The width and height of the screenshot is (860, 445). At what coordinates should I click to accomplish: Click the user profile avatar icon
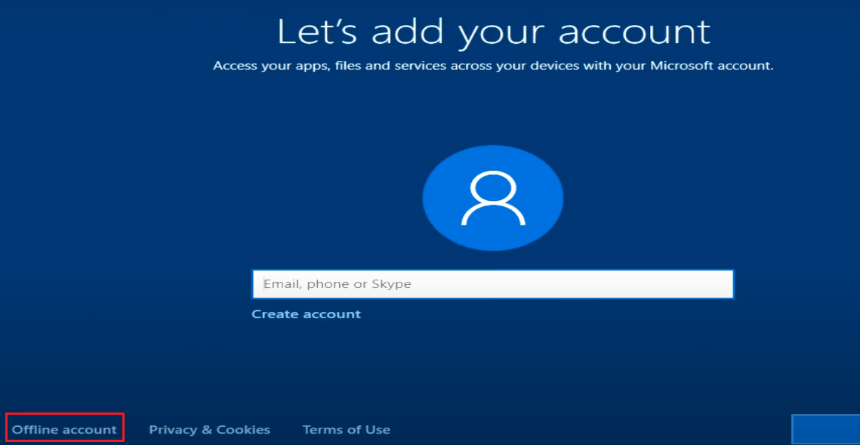click(493, 198)
